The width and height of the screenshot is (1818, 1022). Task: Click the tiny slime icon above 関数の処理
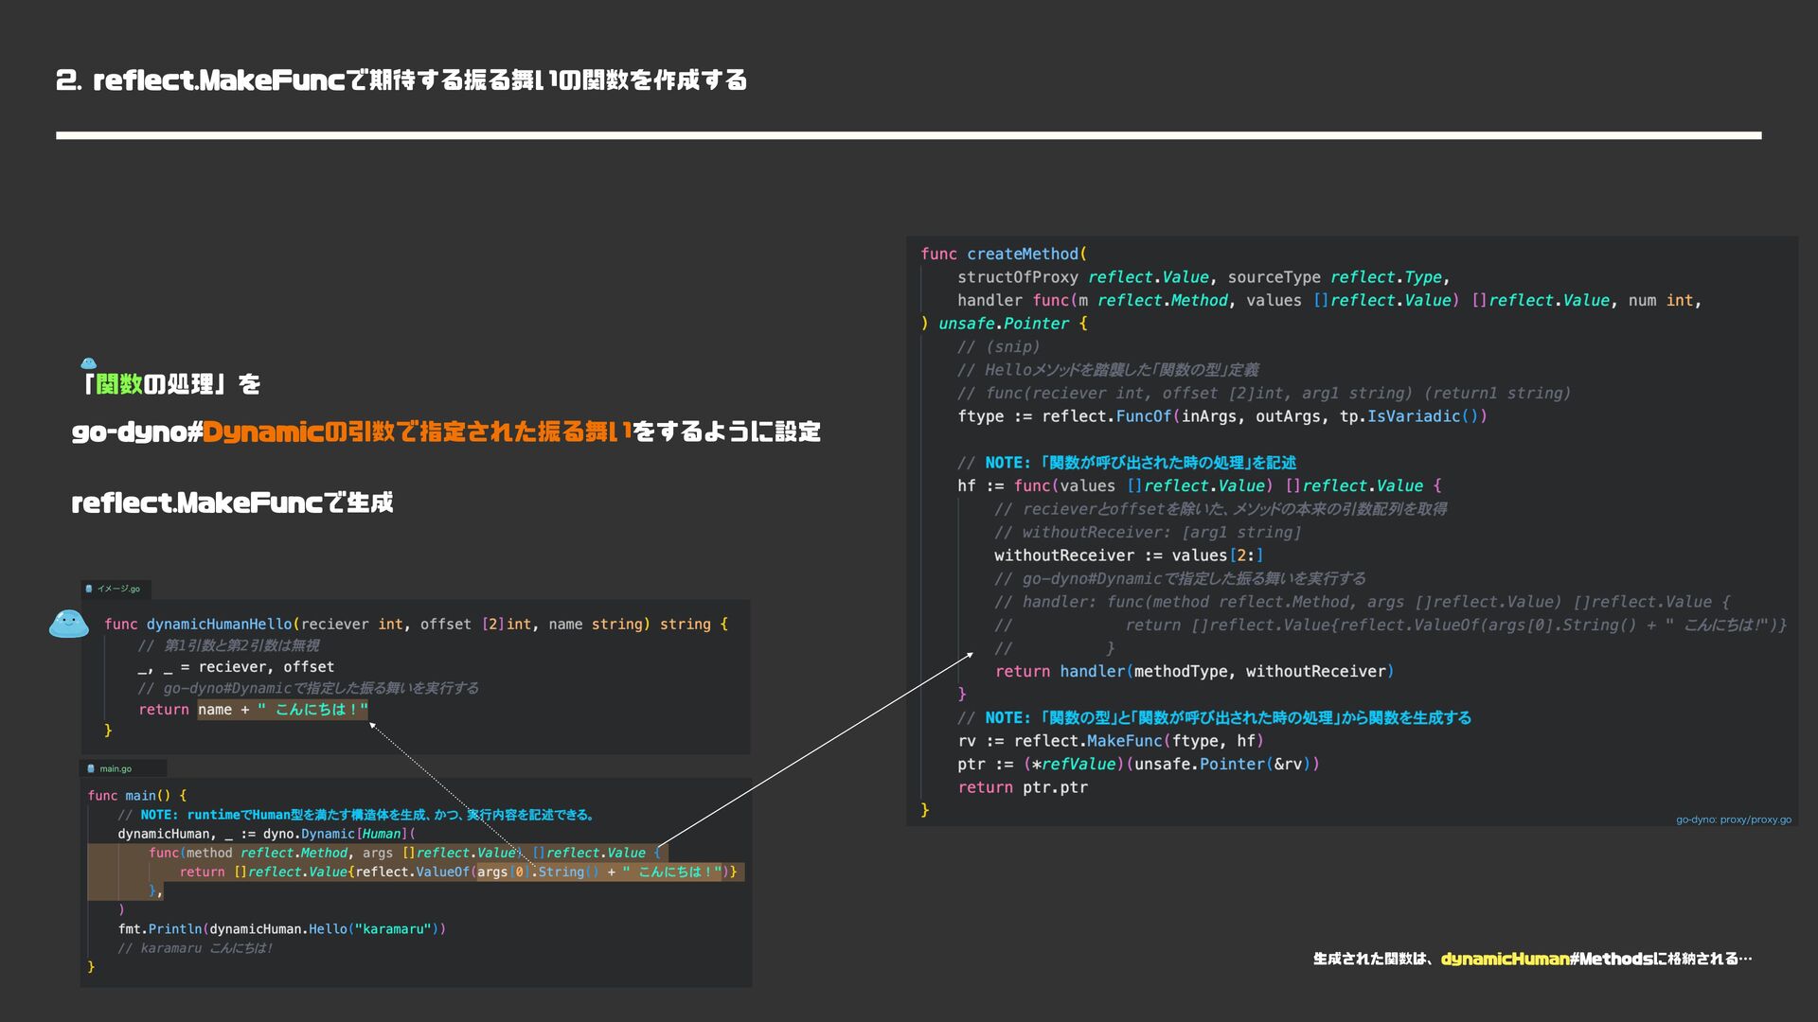click(x=88, y=363)
